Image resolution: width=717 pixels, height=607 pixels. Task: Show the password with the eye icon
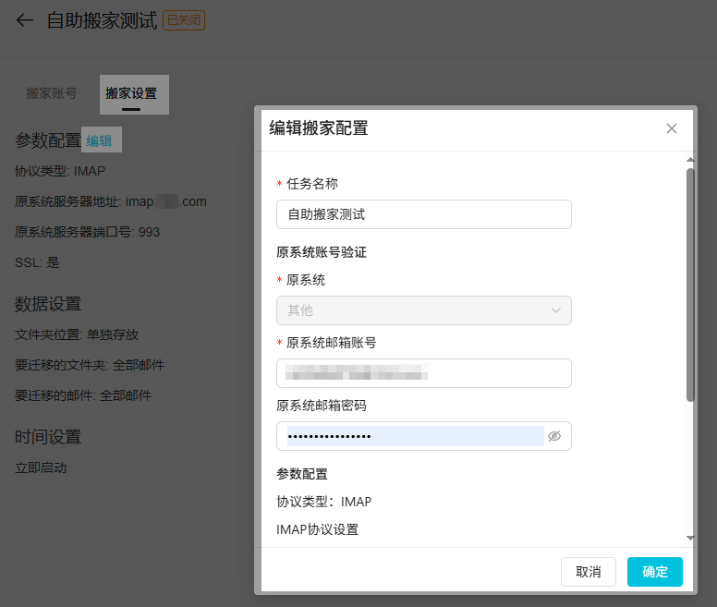(x=554, y=436)
